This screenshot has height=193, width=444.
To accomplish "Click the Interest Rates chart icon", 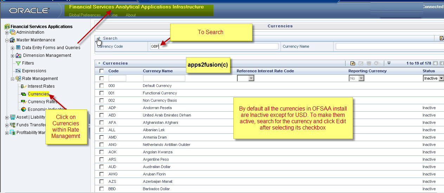I will point(24,86).
